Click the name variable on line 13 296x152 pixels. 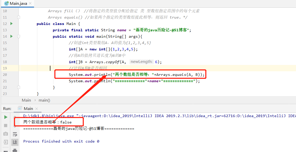coord(122,30)
